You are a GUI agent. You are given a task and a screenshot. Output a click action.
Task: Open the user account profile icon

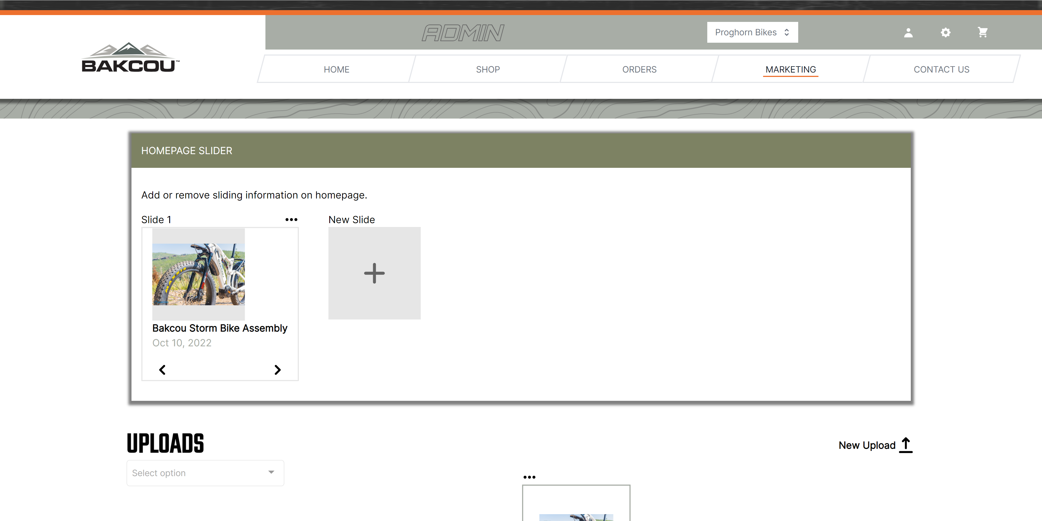(908, 33)
